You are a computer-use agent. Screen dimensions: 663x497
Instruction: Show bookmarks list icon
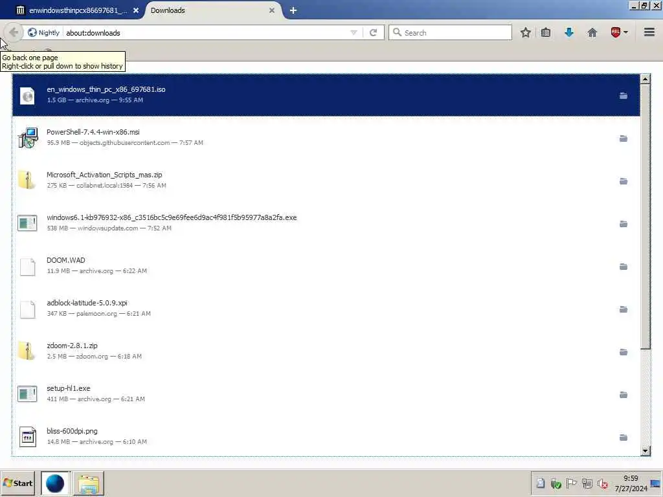tap(546, 32)
